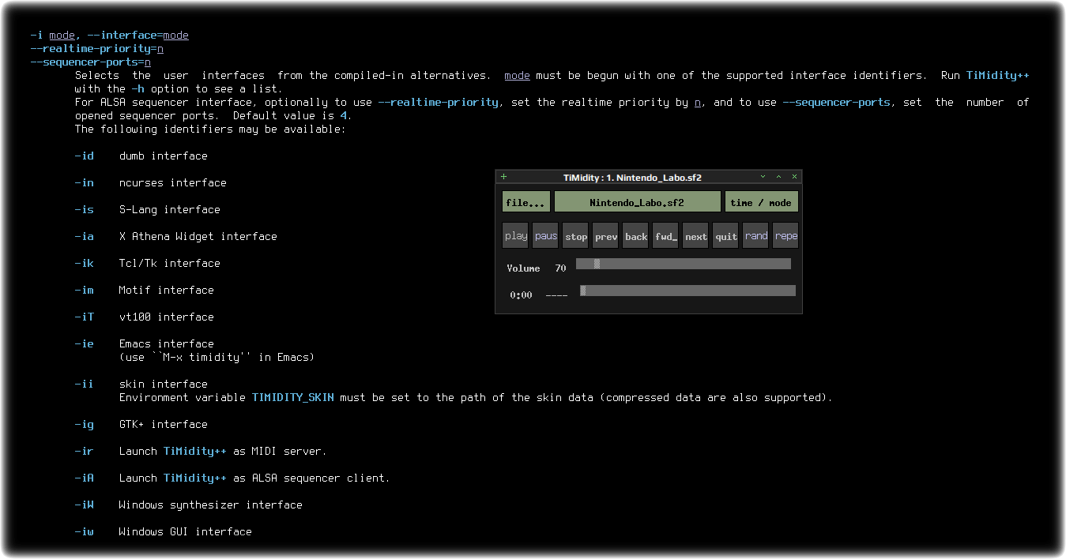Toggle random playback with rand
Viewport: 1066px width, 559px height.
pos(756,236)
